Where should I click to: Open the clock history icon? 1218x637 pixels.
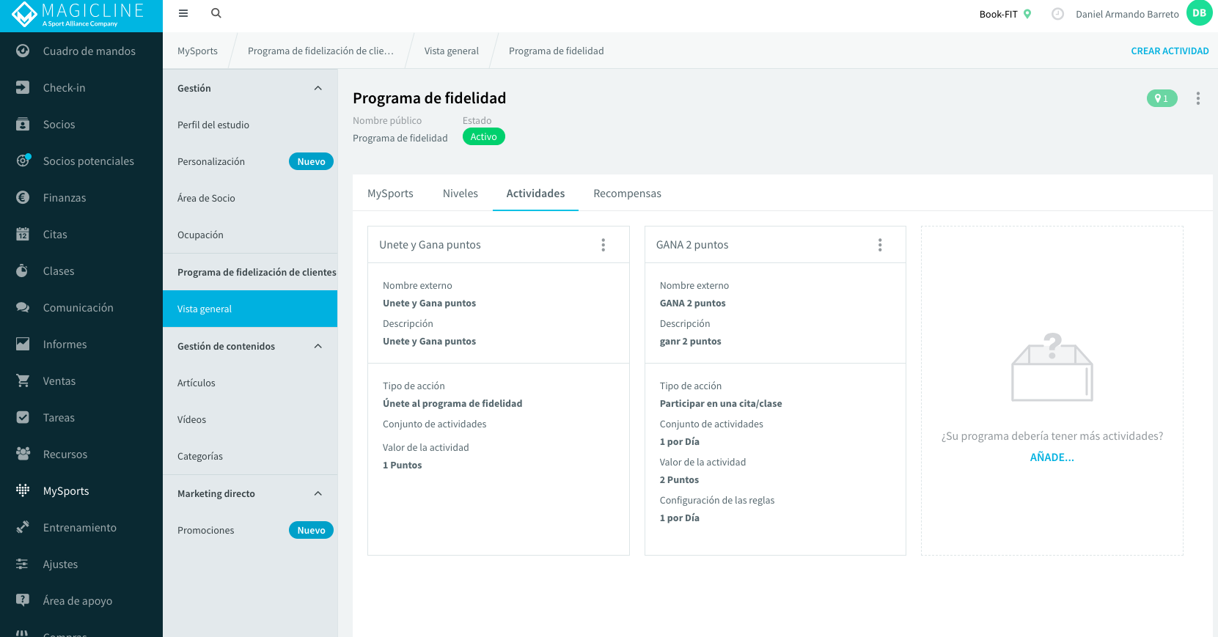tap(1057, 14)
